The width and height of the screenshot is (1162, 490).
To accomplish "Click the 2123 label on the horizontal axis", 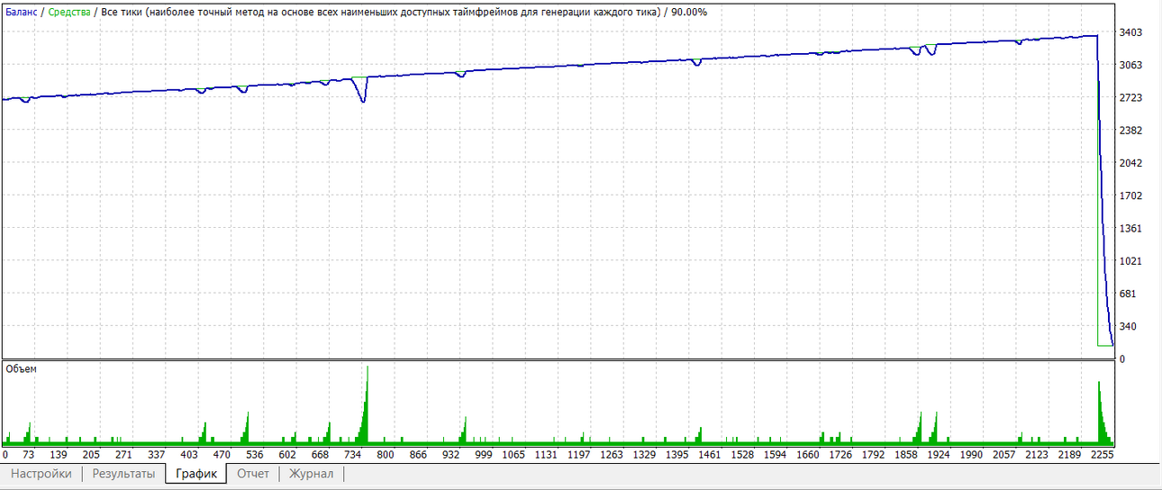I will (x=1037, y=456).
